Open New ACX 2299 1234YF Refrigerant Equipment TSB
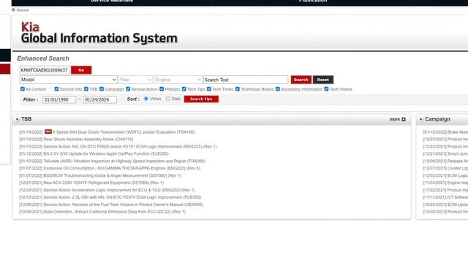This screenshot has width=468, height=263. [104, 183]
